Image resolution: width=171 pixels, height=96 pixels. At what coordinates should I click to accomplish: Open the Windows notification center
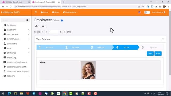pos(167,94)
